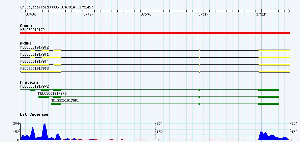Image resolution: width=300 pixels, height=142 pixels.
Task: Click the 3751k ruler tick label
Action: (203, 15)
